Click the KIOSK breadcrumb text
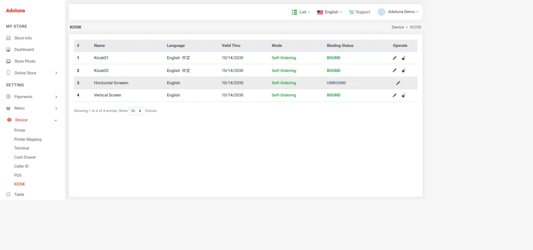The height and width of the screenshot is (250, 533). [415, 27]
